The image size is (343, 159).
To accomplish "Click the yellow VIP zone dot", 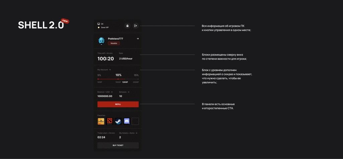I will 98,27.
